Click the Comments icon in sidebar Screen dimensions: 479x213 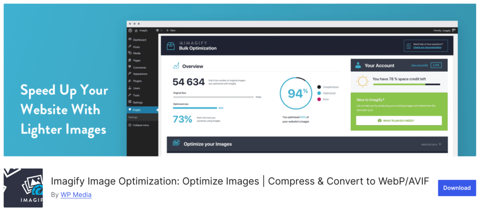130,67
